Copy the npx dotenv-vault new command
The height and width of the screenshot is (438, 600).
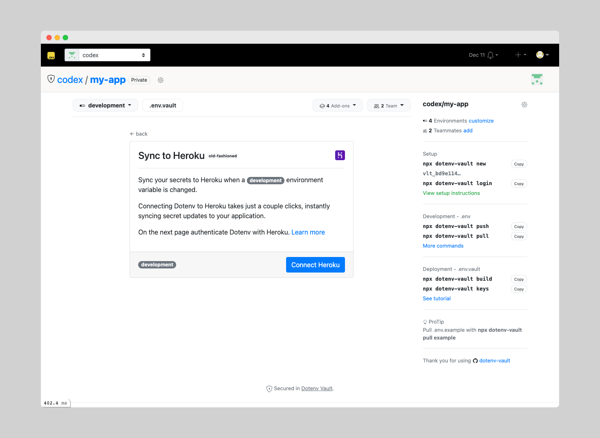519,164
